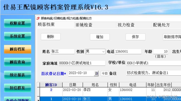Click the 姓名 column header in table

95,85
